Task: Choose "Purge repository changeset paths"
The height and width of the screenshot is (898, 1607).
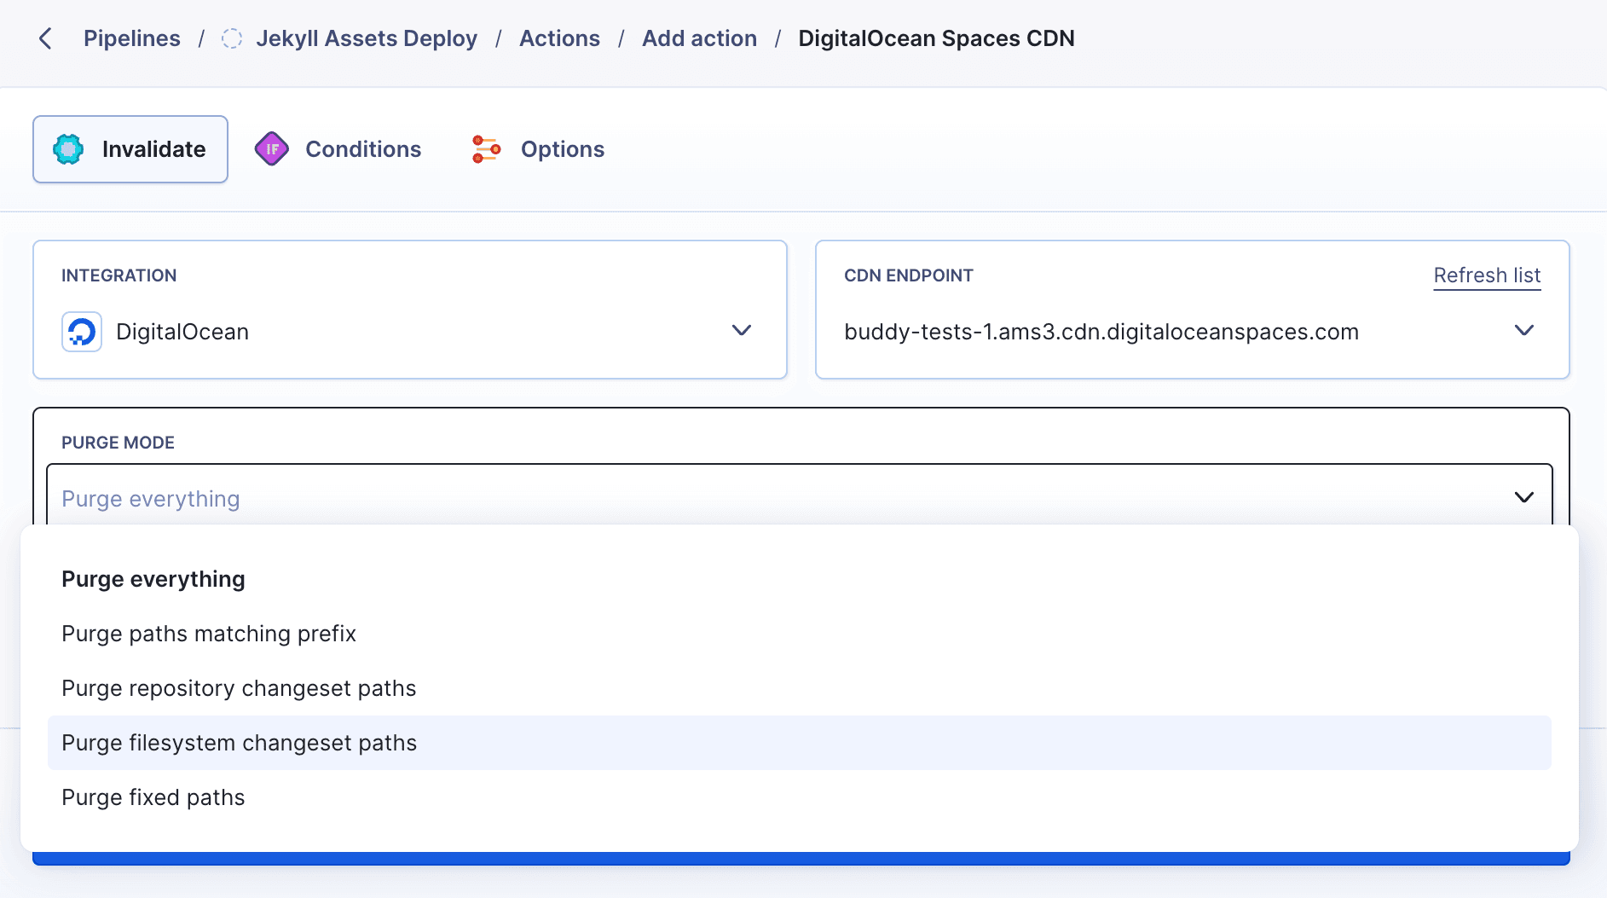Action: click(x=239, y=688)
